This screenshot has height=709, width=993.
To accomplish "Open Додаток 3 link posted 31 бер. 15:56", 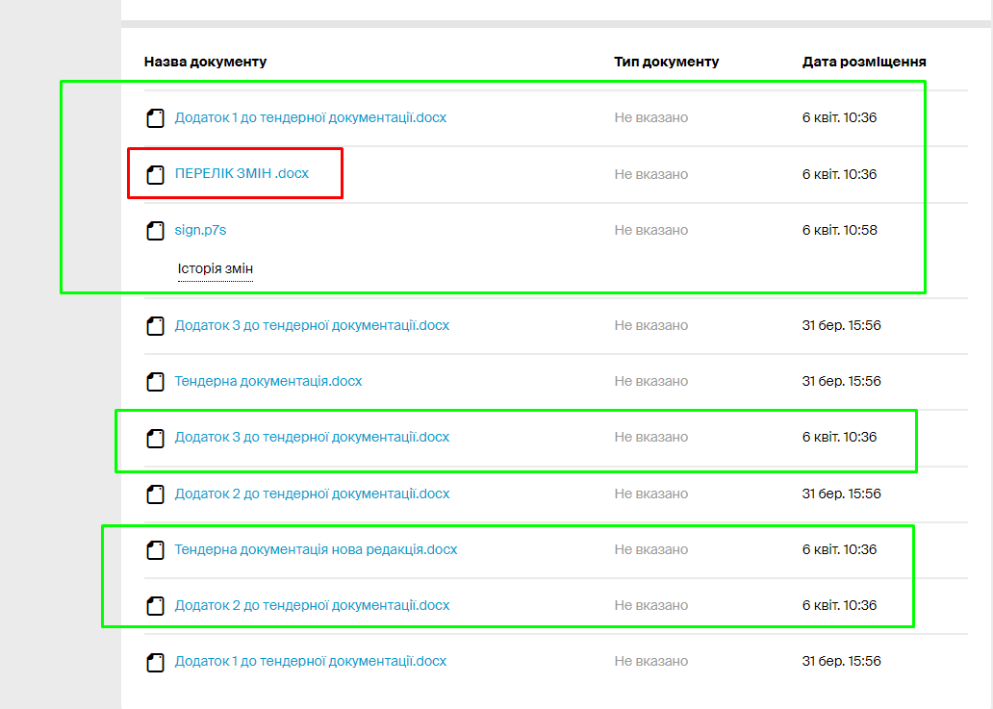I will [312, 325].
